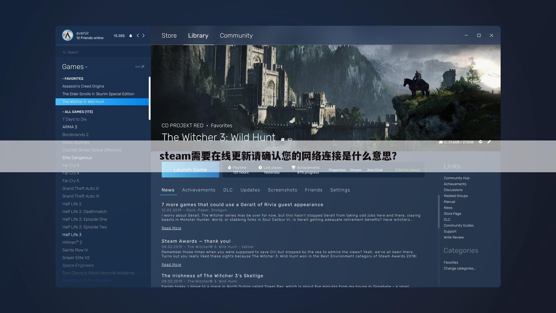Click the controller support icon
556x313 pixels.
290,139
